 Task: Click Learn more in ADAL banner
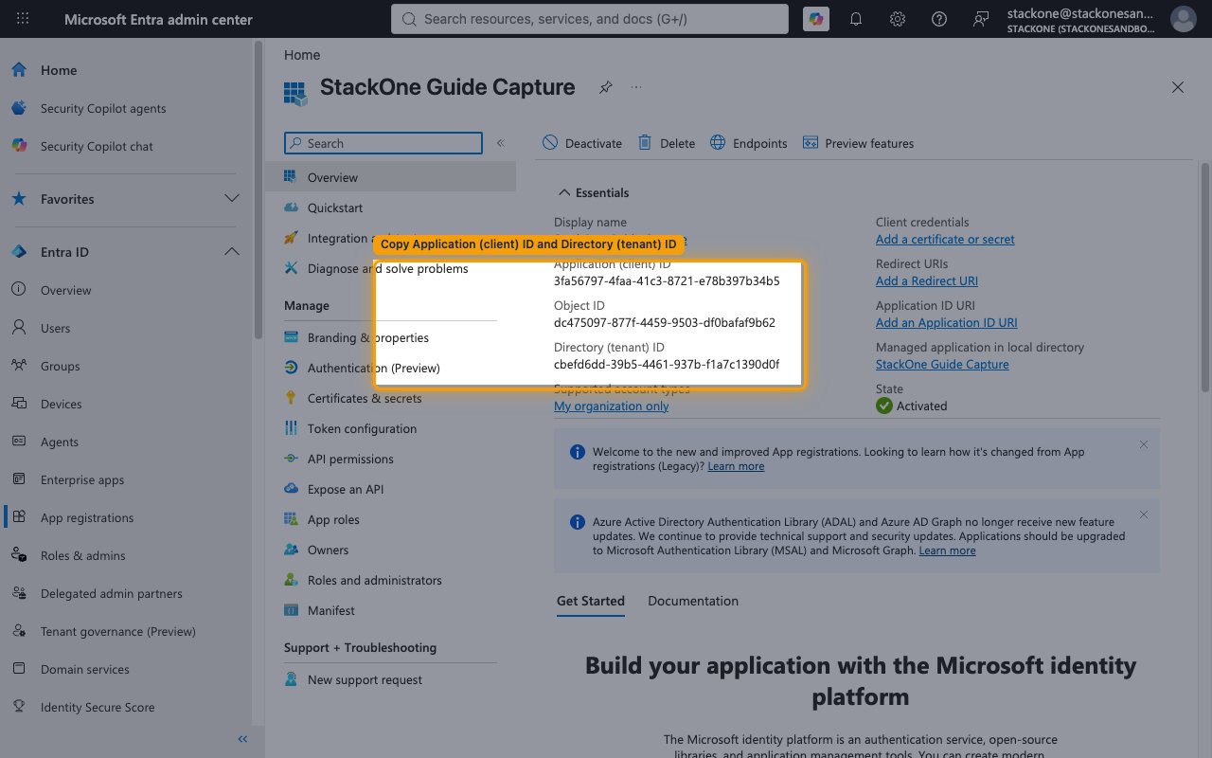[947, 550]
